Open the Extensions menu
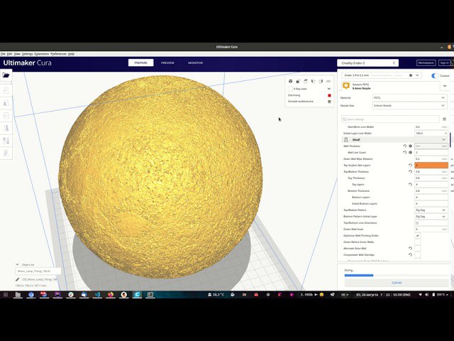 coord(42,54)
